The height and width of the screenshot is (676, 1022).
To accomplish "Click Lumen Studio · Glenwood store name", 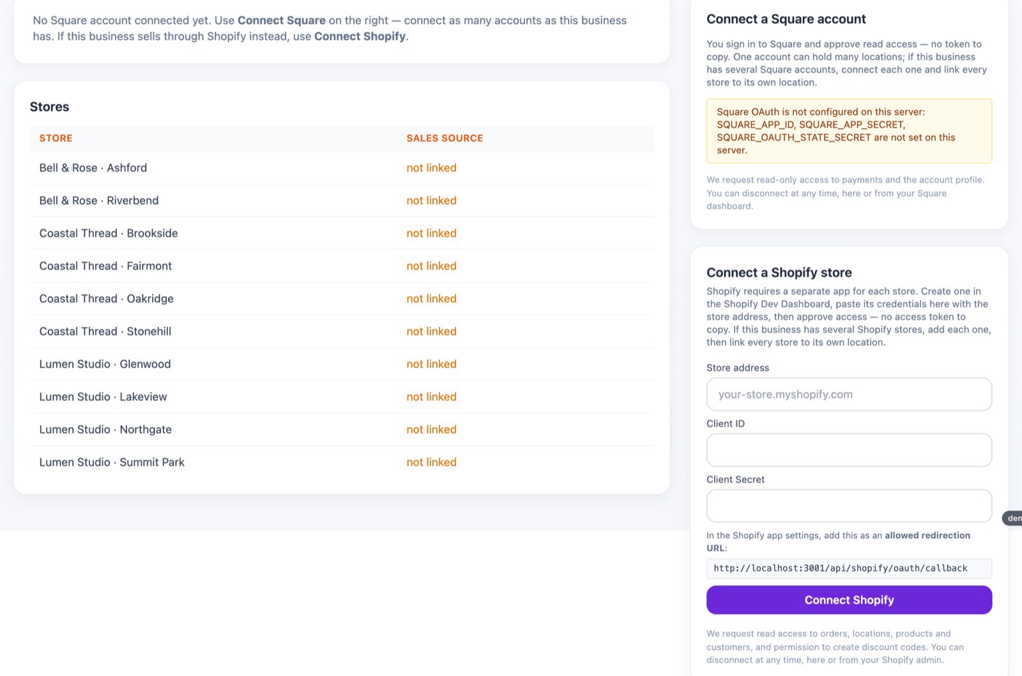I will 105,364.
